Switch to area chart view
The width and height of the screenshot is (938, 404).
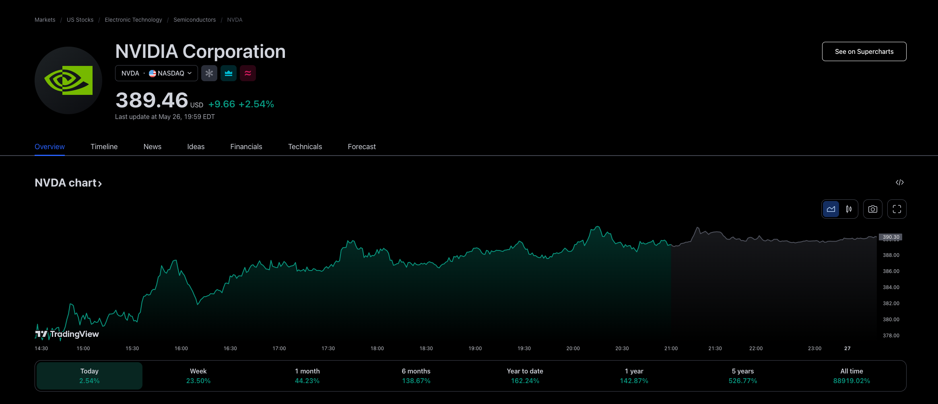[x=831, y=209]
